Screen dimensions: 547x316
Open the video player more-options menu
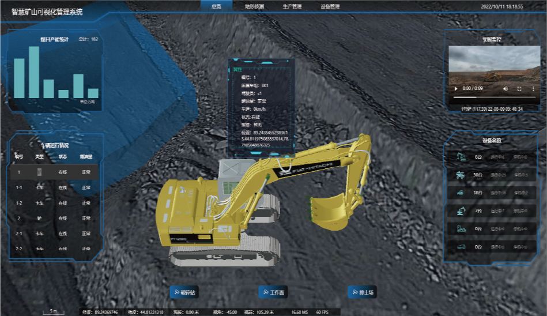pos(533,89)
